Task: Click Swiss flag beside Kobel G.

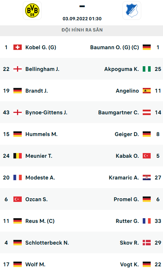Action: click(17, 47)
